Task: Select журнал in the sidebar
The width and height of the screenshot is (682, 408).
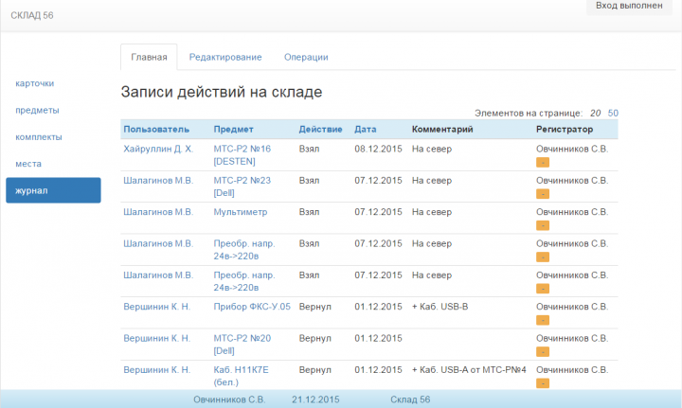Action: pyautogui.click(x=53, y=190)
